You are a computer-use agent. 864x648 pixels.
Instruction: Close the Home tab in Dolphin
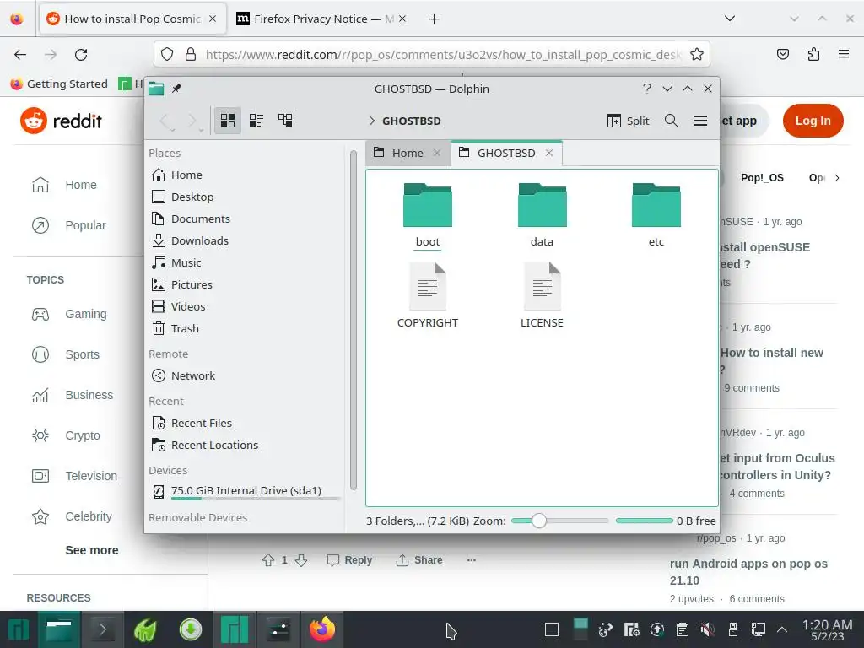click(437, 154)
